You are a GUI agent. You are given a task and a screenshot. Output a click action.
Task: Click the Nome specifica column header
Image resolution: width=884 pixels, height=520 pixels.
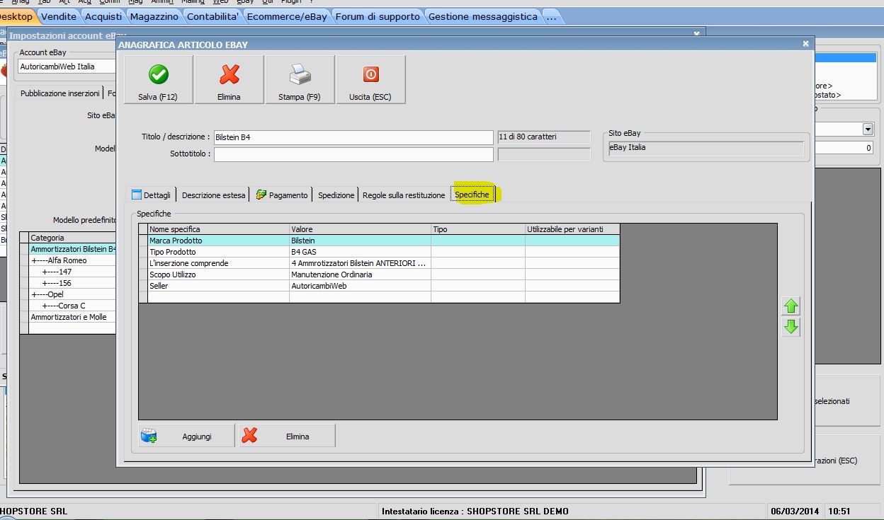[x=218, y=229]
